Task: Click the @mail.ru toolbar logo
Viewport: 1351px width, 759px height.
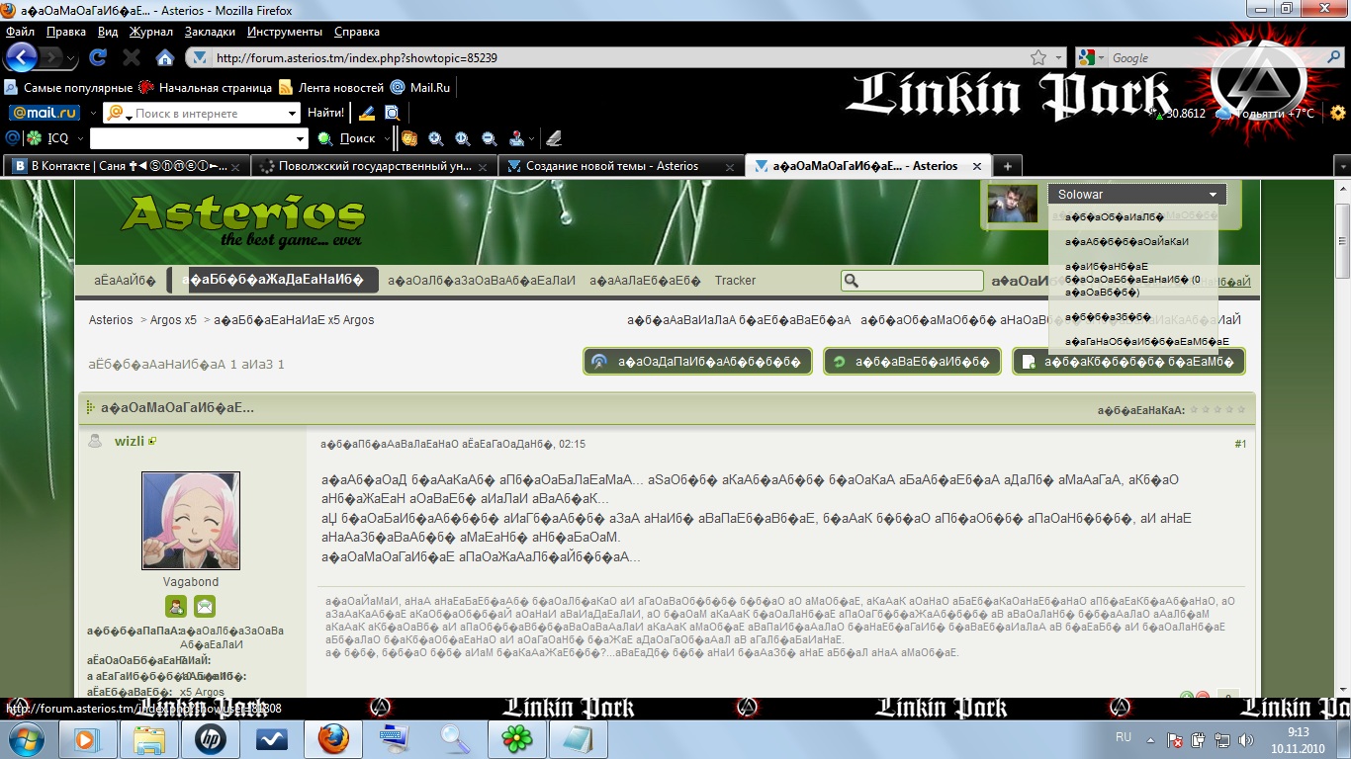Action: 45,113
